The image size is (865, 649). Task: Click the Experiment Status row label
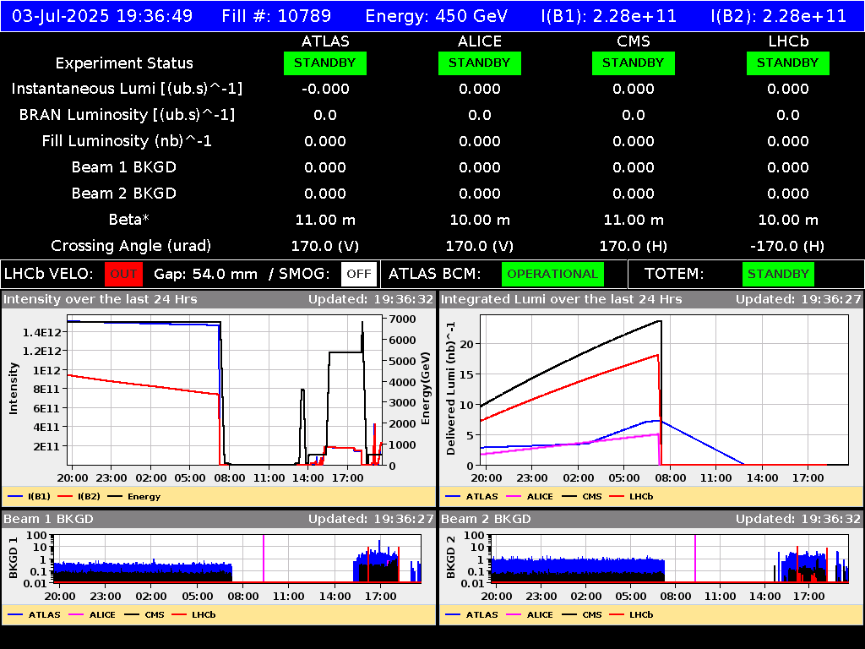[x=124, y=63]
